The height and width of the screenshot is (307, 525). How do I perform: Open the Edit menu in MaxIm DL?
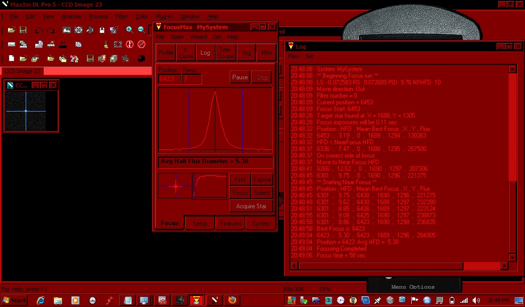pos(30,16)
